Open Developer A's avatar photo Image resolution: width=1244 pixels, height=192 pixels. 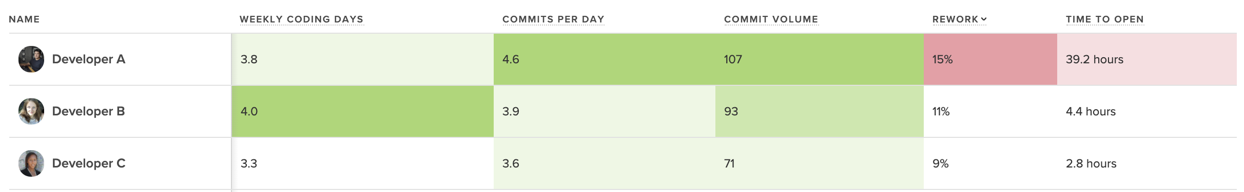[31, 59]
